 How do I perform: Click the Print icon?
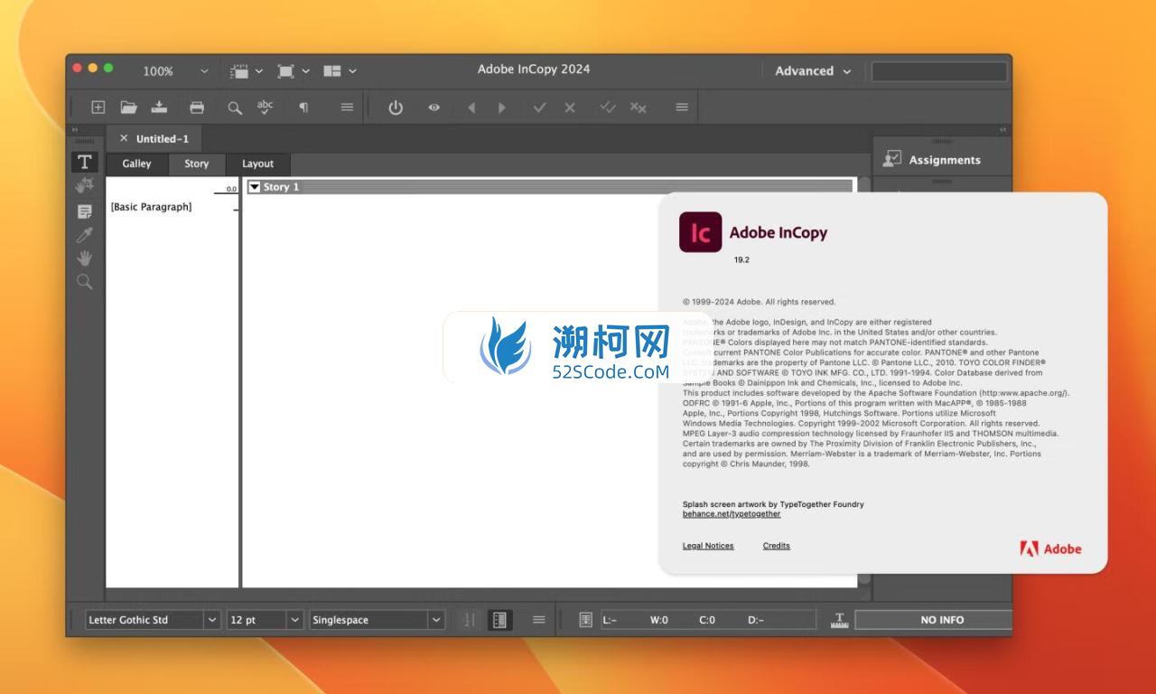(197, 107)
